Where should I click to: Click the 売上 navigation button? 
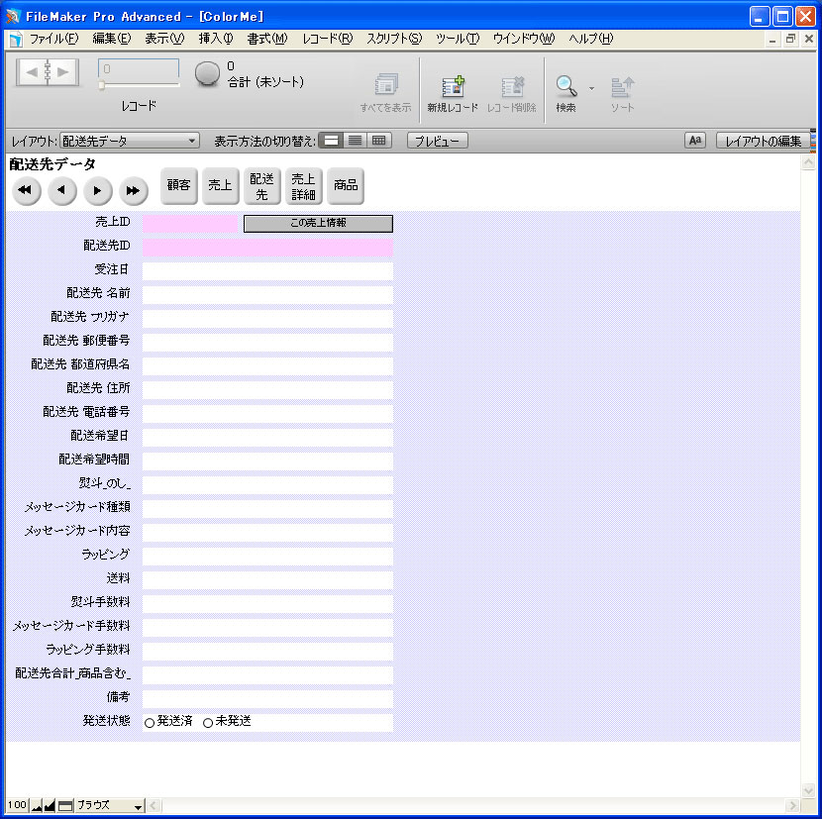tap(221, 185)
